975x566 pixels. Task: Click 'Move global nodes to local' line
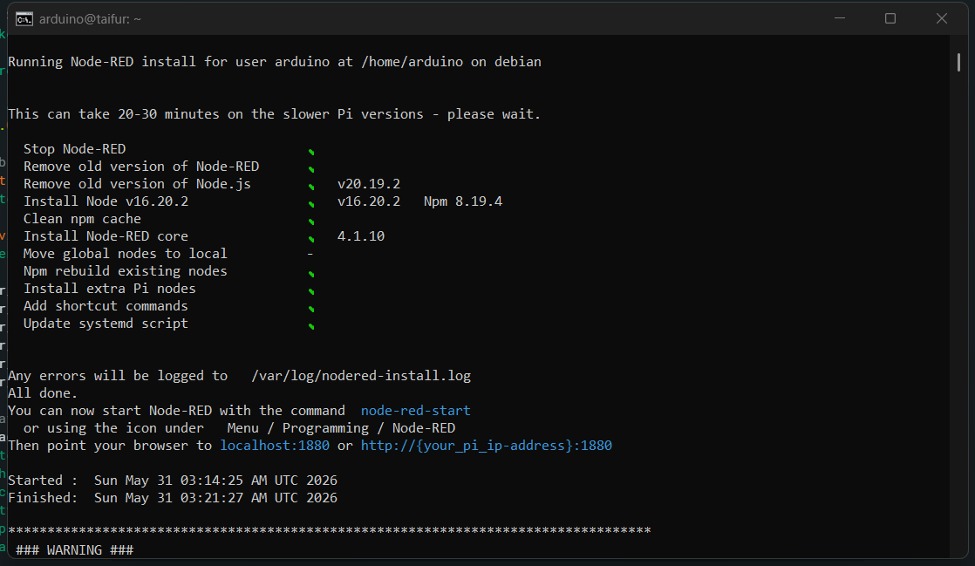pos(126,254)
